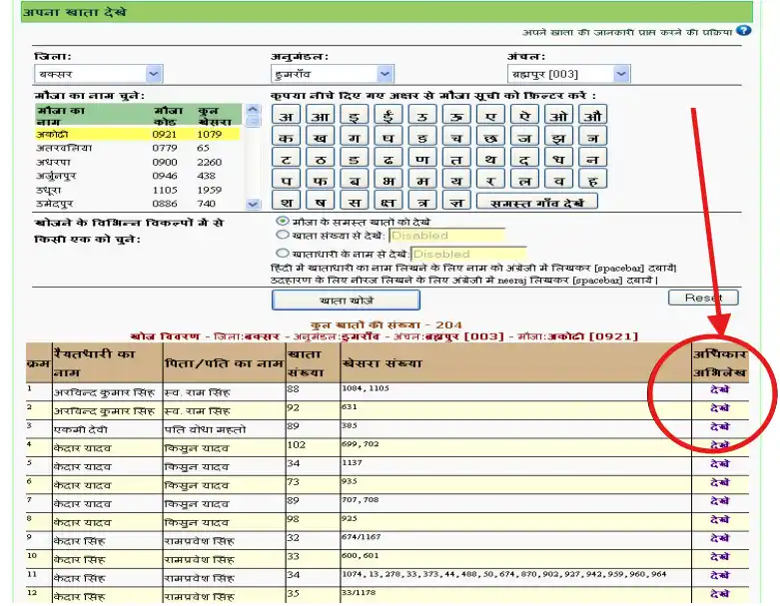Open the जिला dropdown showing बक्सर
This screenshot has height=606, width=780.
[x=98, y=74]
